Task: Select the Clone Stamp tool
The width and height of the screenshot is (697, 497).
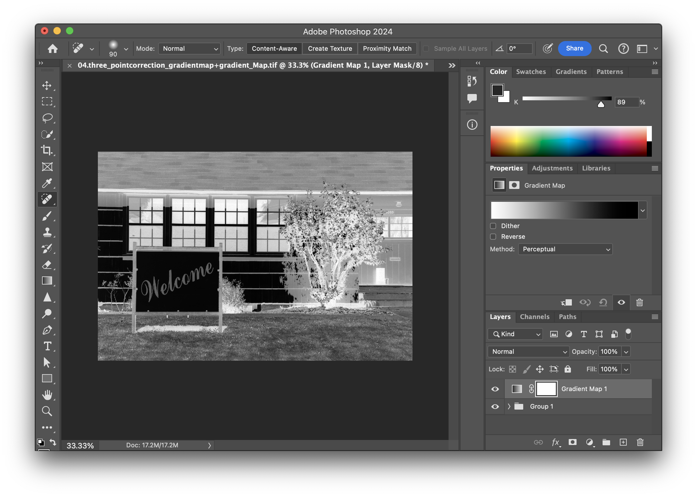Action: (47, 232)
